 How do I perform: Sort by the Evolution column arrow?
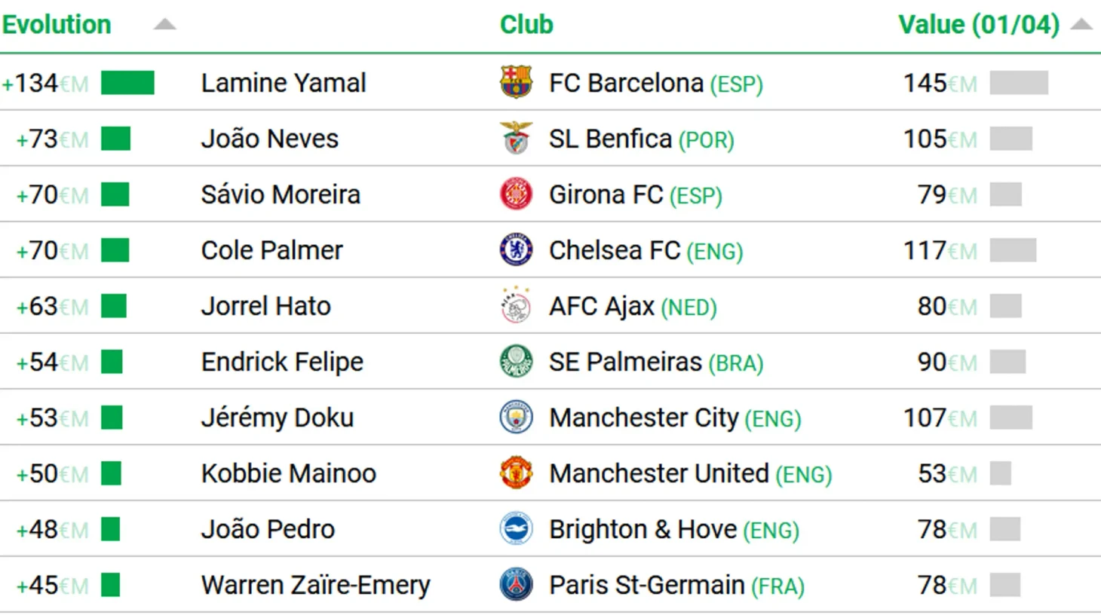click(164, 25)
